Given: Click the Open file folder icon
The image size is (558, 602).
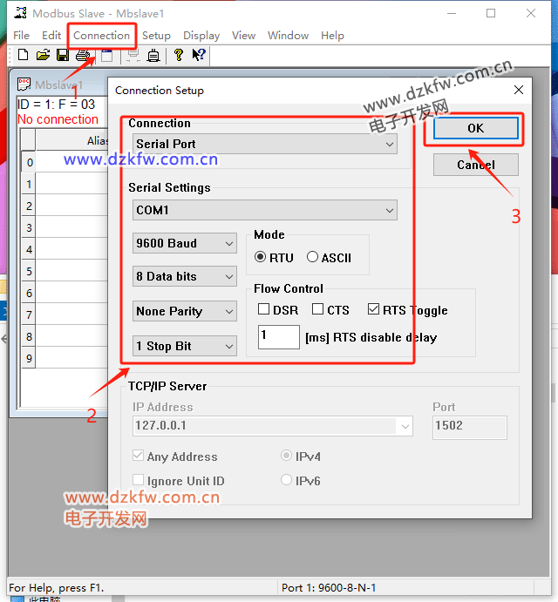Looking at the screenshot, I should tap(43, 56).
